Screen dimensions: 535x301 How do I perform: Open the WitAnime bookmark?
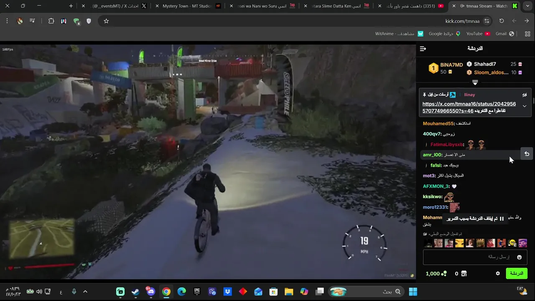(399, 33)
